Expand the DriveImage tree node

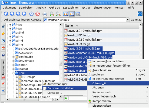point(14,61)
